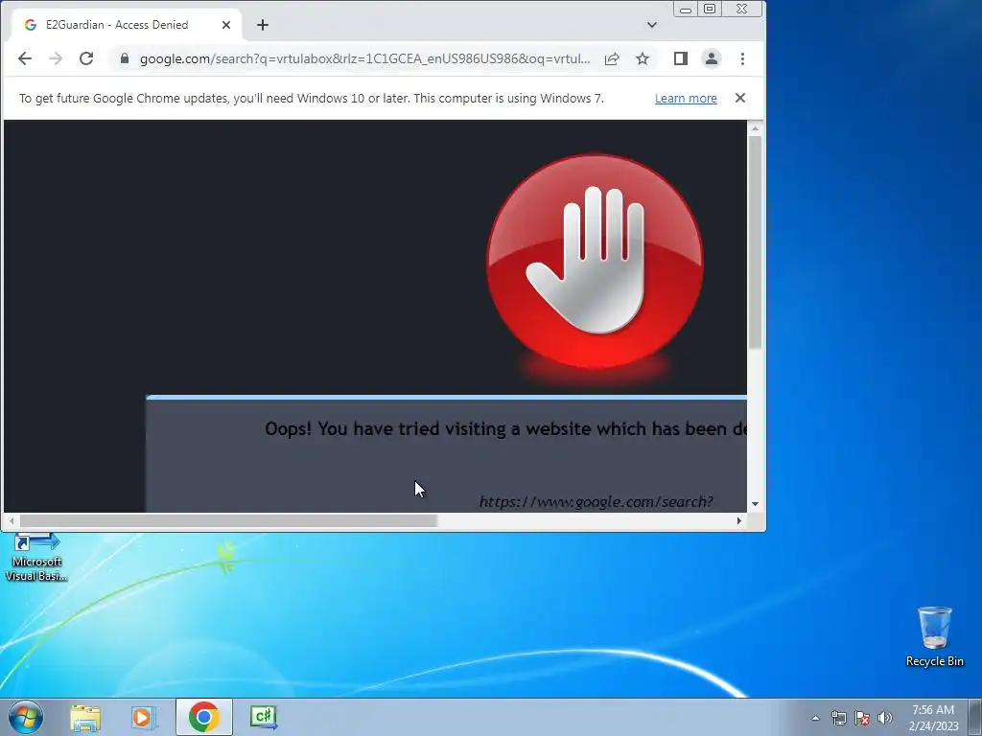Click the horizontal scrollbar left arrow
This screenshot has width=982, height=736.
pyautogui.click(x=12, y=520)
